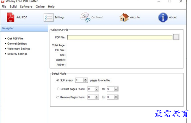Decrease the Split every pages value

click(x=85, y=81)
